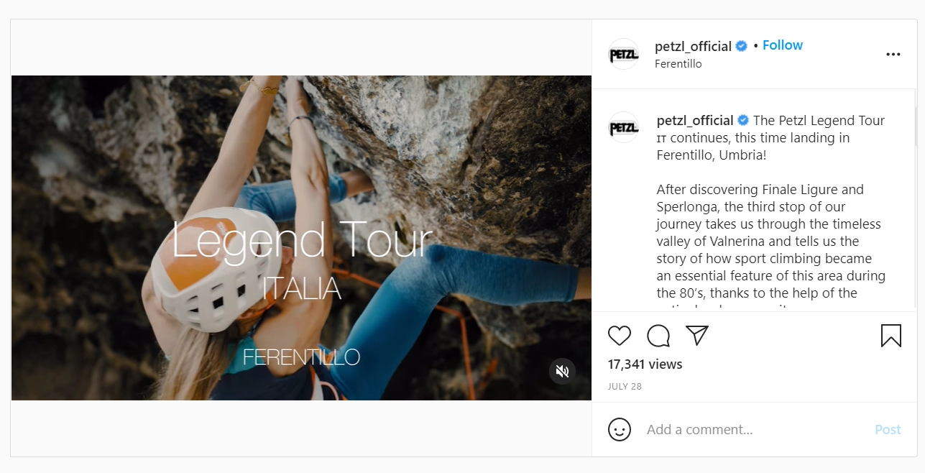The width and height of the screenshot is (925, 473).
Task: Click verified badge in post header
Action: click(x=741, y=46)
